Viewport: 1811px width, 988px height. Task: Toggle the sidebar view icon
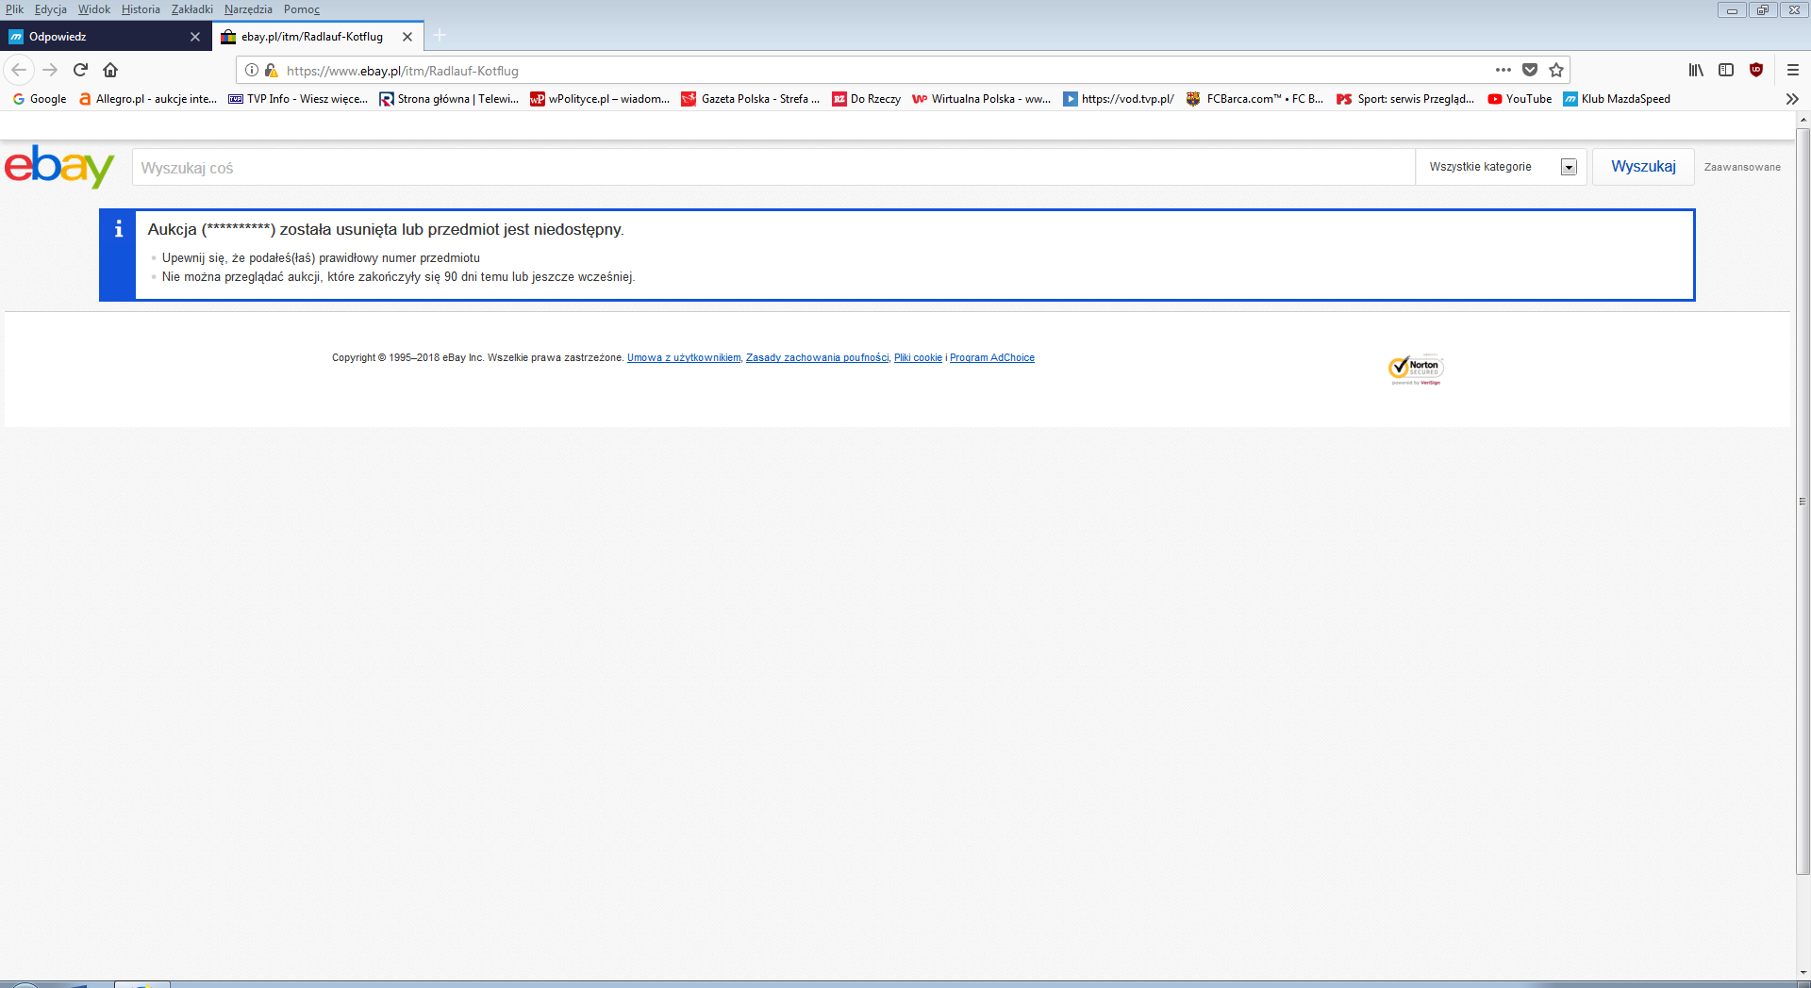pos(1726,70)
